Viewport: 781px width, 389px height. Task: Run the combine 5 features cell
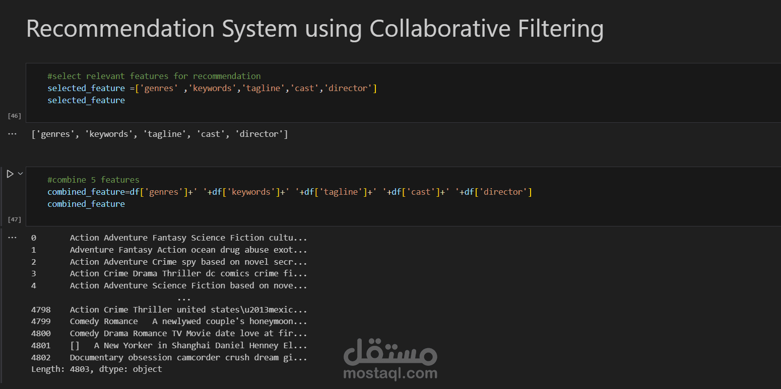[10, 174]
